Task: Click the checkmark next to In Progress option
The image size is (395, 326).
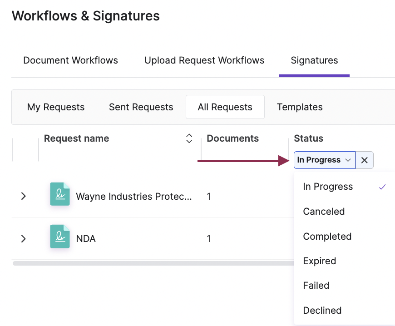Action: [383, 187]
